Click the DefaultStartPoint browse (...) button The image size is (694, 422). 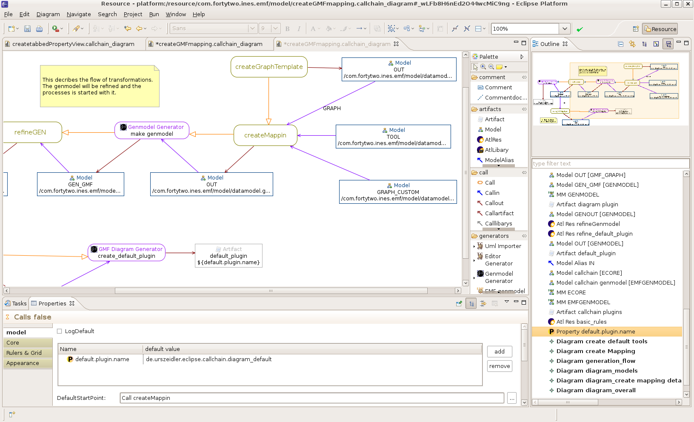[512, 398]
